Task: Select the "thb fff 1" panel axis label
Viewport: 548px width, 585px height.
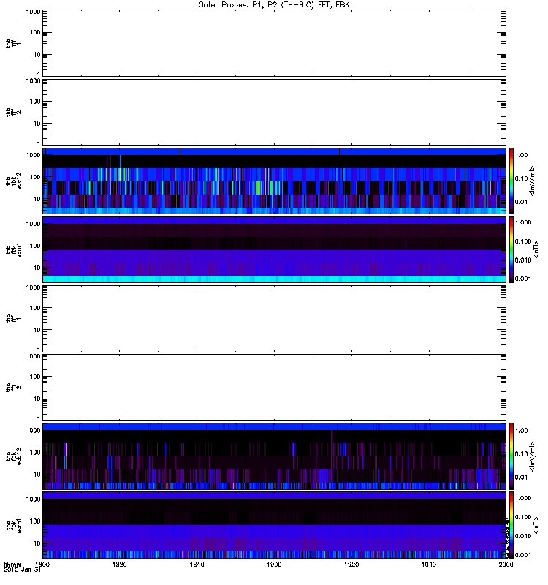Action: pyautogui.click(x=13, y=43)
